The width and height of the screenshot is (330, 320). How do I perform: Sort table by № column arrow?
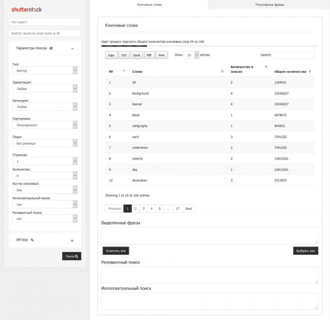[x=124, y=71]
